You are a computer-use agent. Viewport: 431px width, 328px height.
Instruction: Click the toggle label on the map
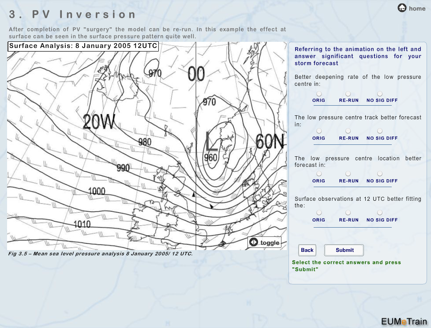click(x=270, y=243)
